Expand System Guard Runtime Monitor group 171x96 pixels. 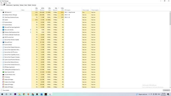(1, 60)
